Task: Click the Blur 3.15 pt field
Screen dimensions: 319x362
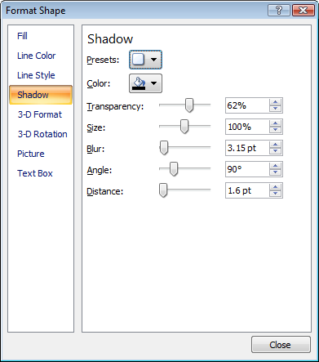Action: 247,148
